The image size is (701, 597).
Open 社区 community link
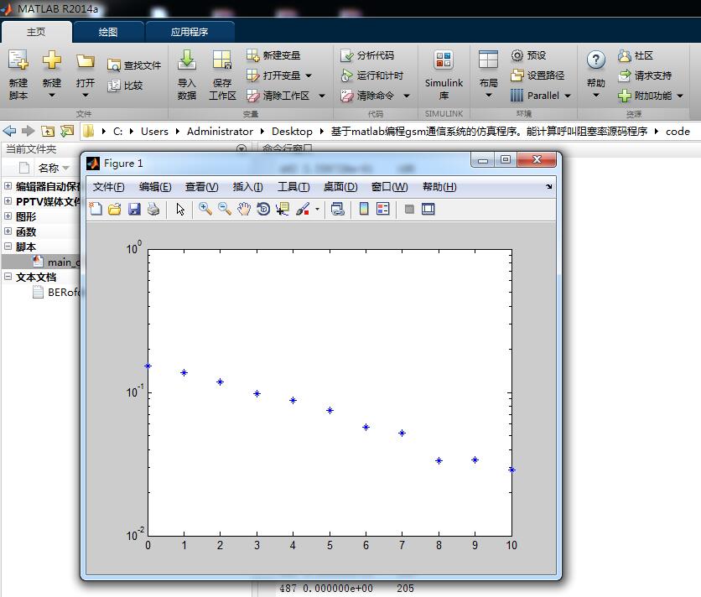(636, 55)
